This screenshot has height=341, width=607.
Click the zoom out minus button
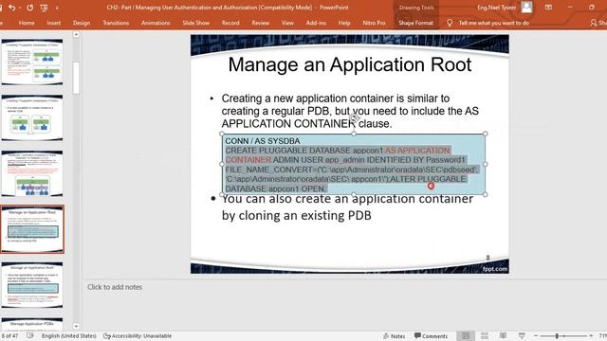(x=536, y=335)
